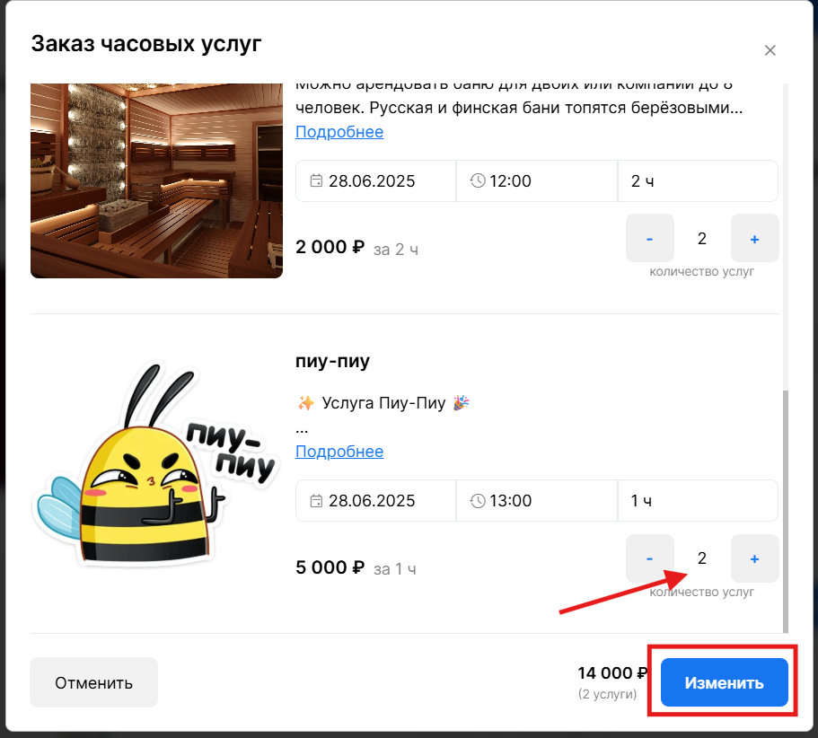This screenshot has width=818, height=738.
Task: Decrease пиу-пиу service quantity with minus button
Action: pos(650,558)
